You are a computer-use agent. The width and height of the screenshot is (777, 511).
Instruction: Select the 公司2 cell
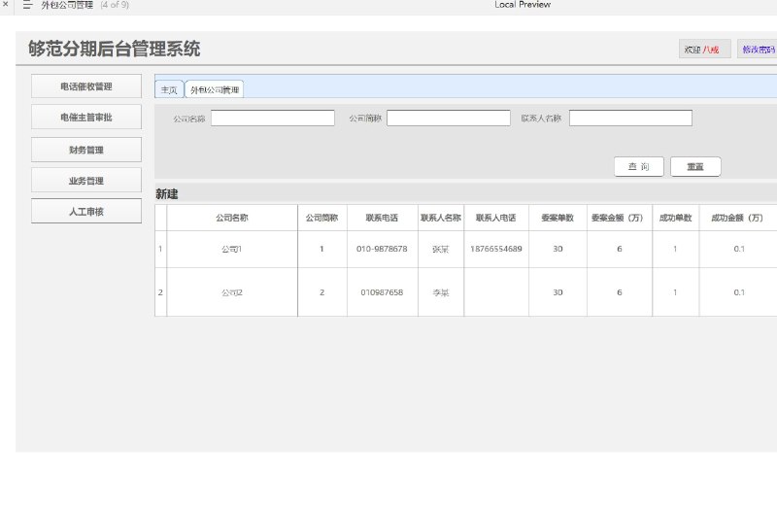[232, 292]
